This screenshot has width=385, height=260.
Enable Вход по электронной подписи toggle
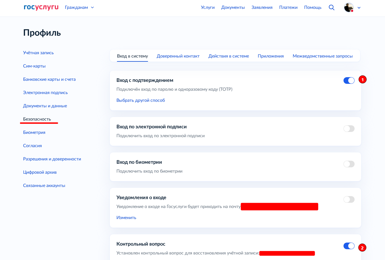[349, 129]
